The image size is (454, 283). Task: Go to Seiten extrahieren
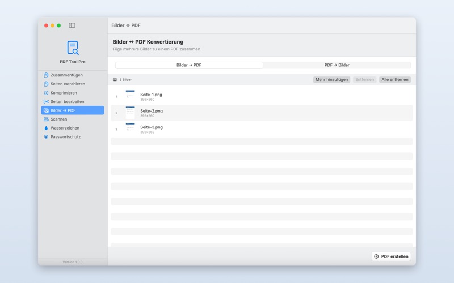coord(73,84)
